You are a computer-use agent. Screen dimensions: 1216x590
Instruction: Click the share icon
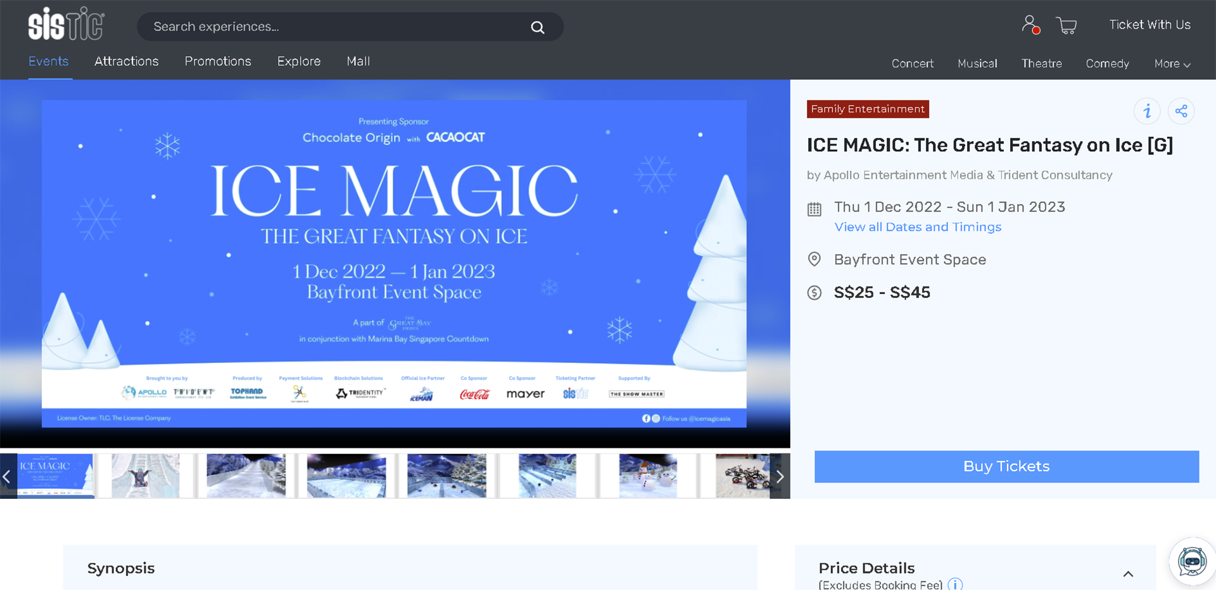pyautogui.click(x=1181, y=111)
